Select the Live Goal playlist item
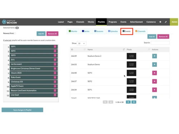The width and height of the screenshot is (179, 134). pyautogui.click(x=34, y=95)
